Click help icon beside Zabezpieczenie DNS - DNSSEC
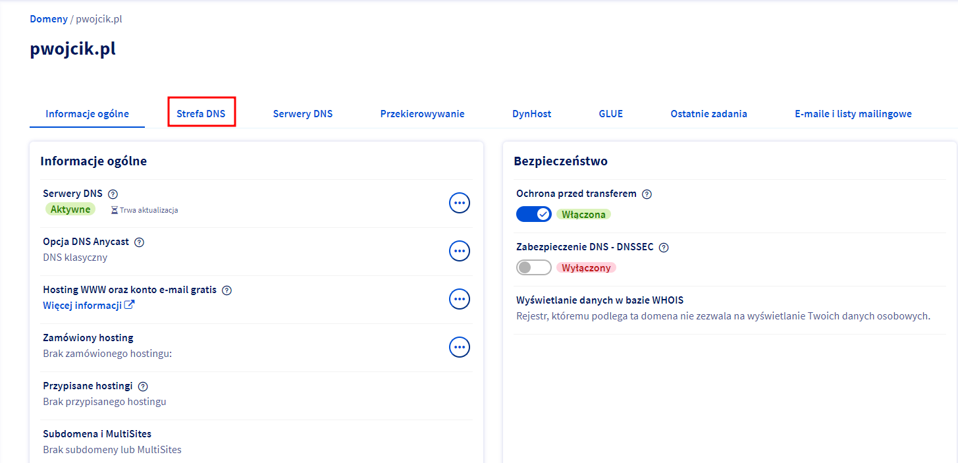 664,248
